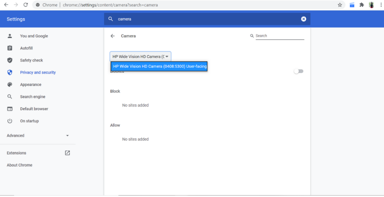Open the clapperboard extension icon
384x197 pixels.
coord(352,5)
